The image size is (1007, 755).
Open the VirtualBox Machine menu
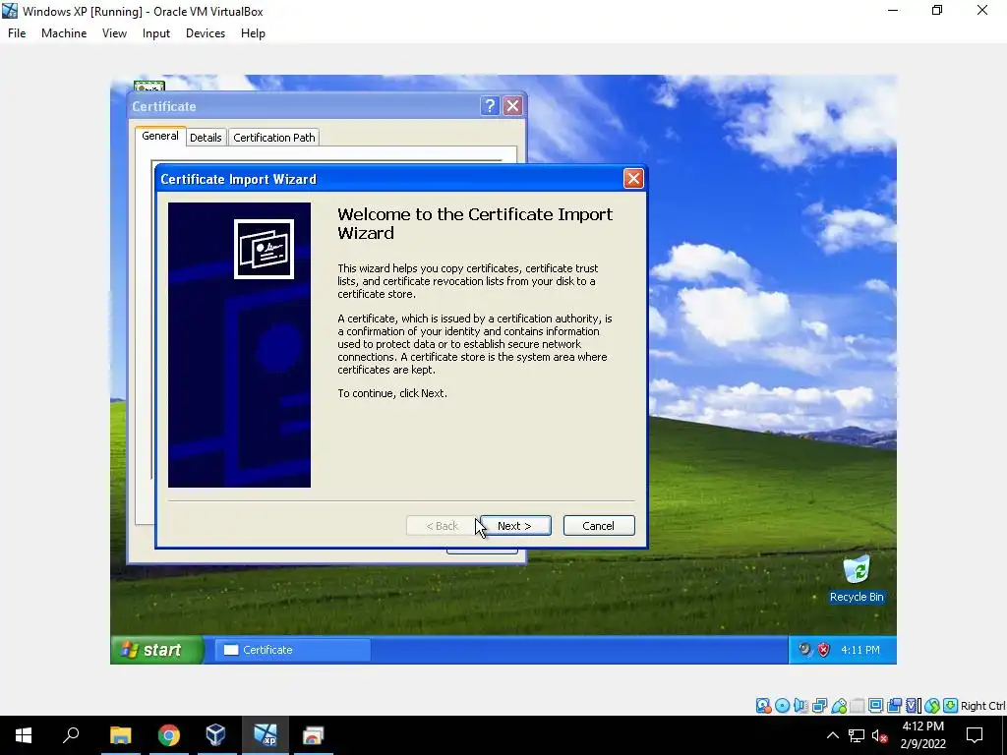tap(64, 33)
